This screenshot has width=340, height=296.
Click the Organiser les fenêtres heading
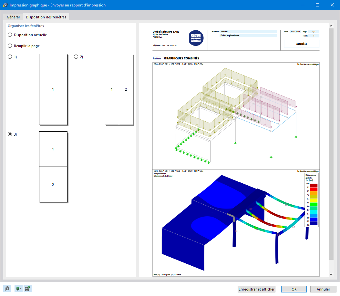tap(26, 26)
